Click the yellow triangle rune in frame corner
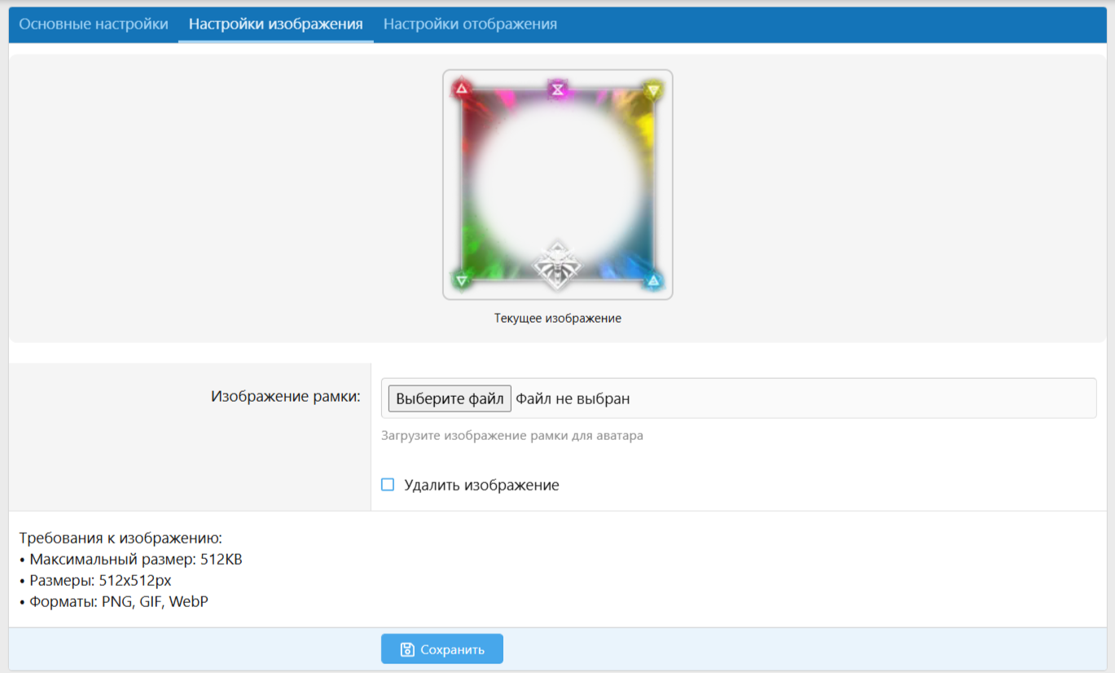Viewport: 1115px width, 673px height. (x=652, y=90)
